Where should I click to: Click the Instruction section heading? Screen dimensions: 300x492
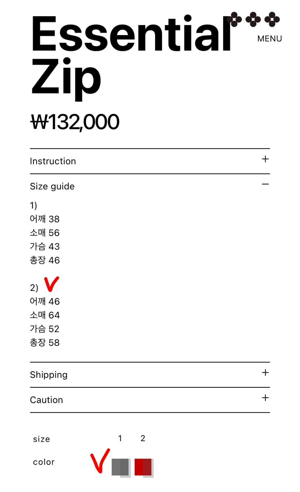tap(53, 161)
